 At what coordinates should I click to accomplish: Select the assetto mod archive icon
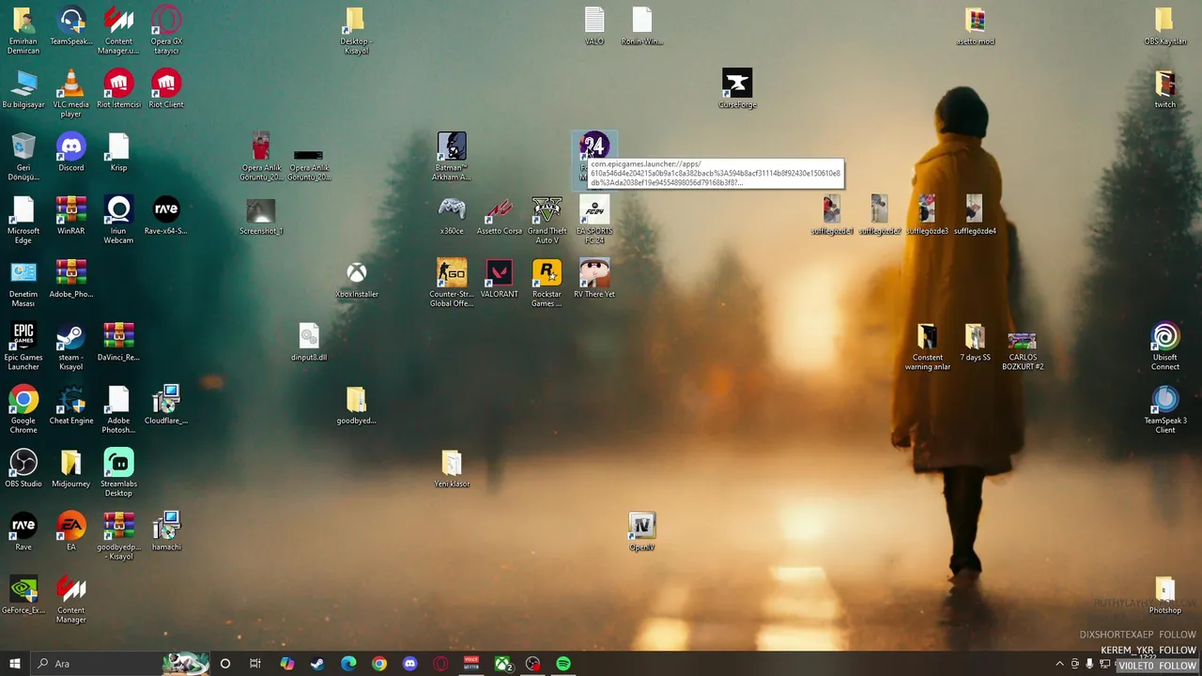coord(975,26)
